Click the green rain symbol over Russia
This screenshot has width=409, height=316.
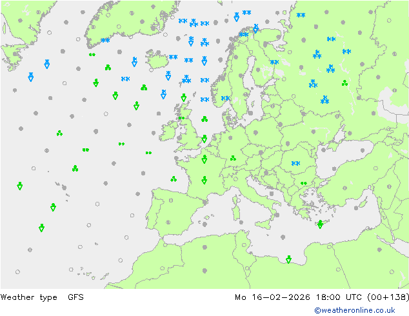(345, 83)
